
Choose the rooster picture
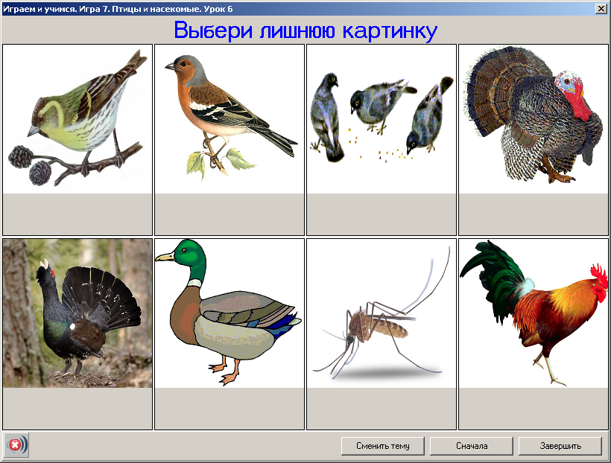(x=533, y=313)
